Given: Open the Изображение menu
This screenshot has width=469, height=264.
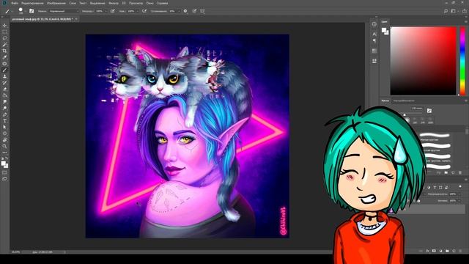Looking at the screenshot, I should [x=56, y=3].
